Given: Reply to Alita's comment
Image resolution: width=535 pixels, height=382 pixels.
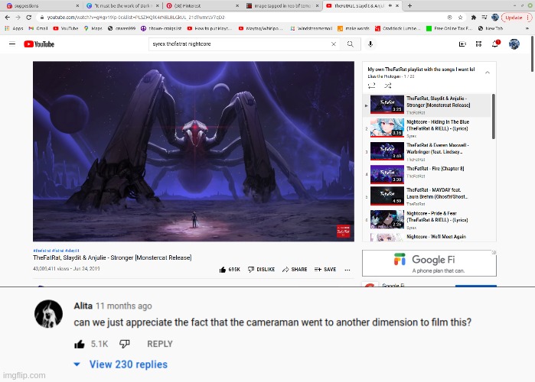Looking at the screenshot, I should 159,344.
